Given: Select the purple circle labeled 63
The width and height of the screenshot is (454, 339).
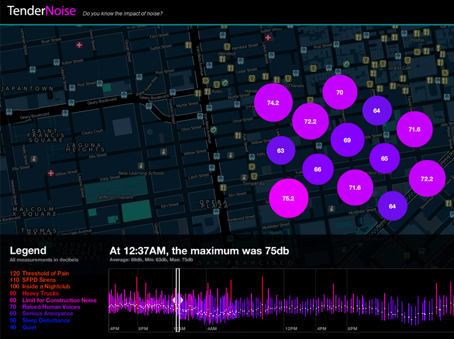Looking at the screenshot, I should (x=281, y=151).
